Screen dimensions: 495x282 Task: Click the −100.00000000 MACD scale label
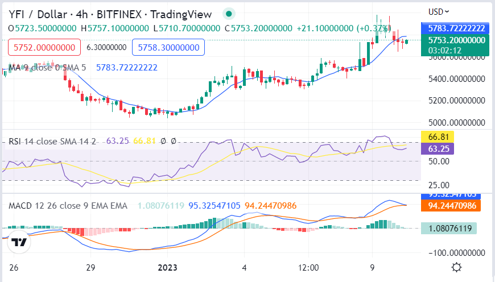456,252
